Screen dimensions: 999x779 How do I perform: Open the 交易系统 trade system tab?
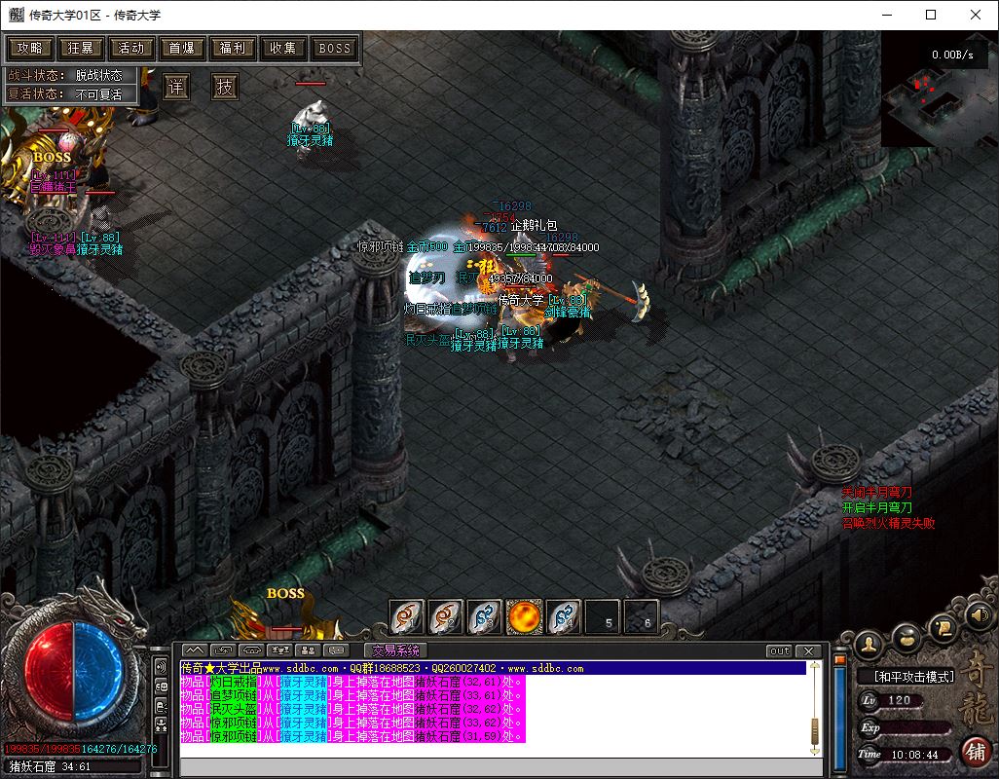[395, 650]
